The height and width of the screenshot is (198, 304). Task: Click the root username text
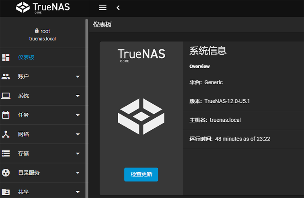(45, 31)
